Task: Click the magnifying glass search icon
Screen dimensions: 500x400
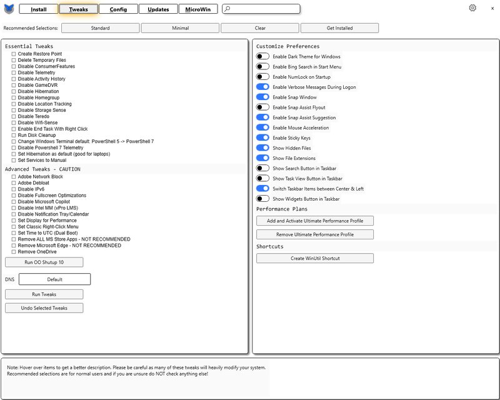Action: coord(227,9)
